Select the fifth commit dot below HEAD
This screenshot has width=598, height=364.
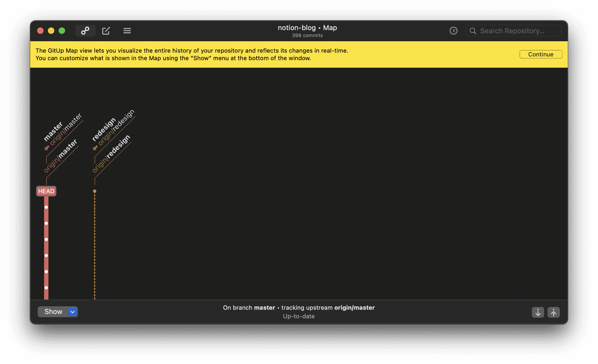click(46, 272)
